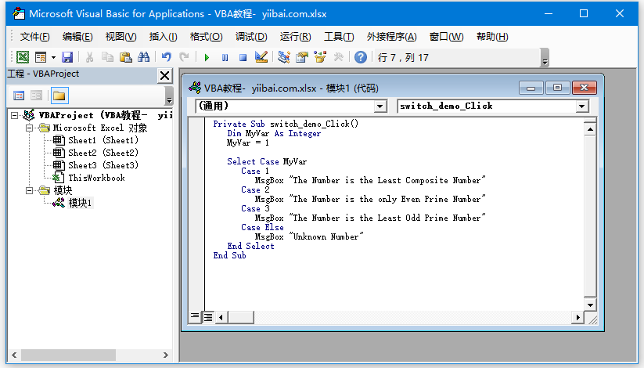The width and height of the screenshot is (644, 368).
Task: Select Sheet1 (Sheet1) in the tree
Action: tap(103, 140)
